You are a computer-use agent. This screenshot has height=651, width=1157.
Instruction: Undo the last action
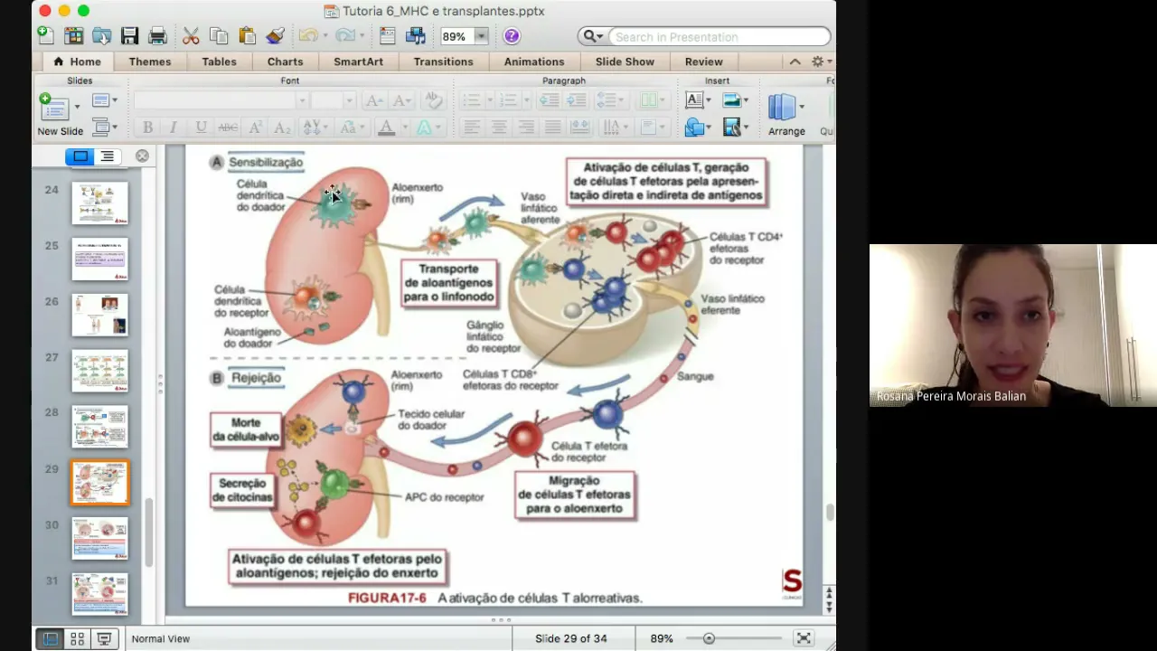(x=307, y=36)
